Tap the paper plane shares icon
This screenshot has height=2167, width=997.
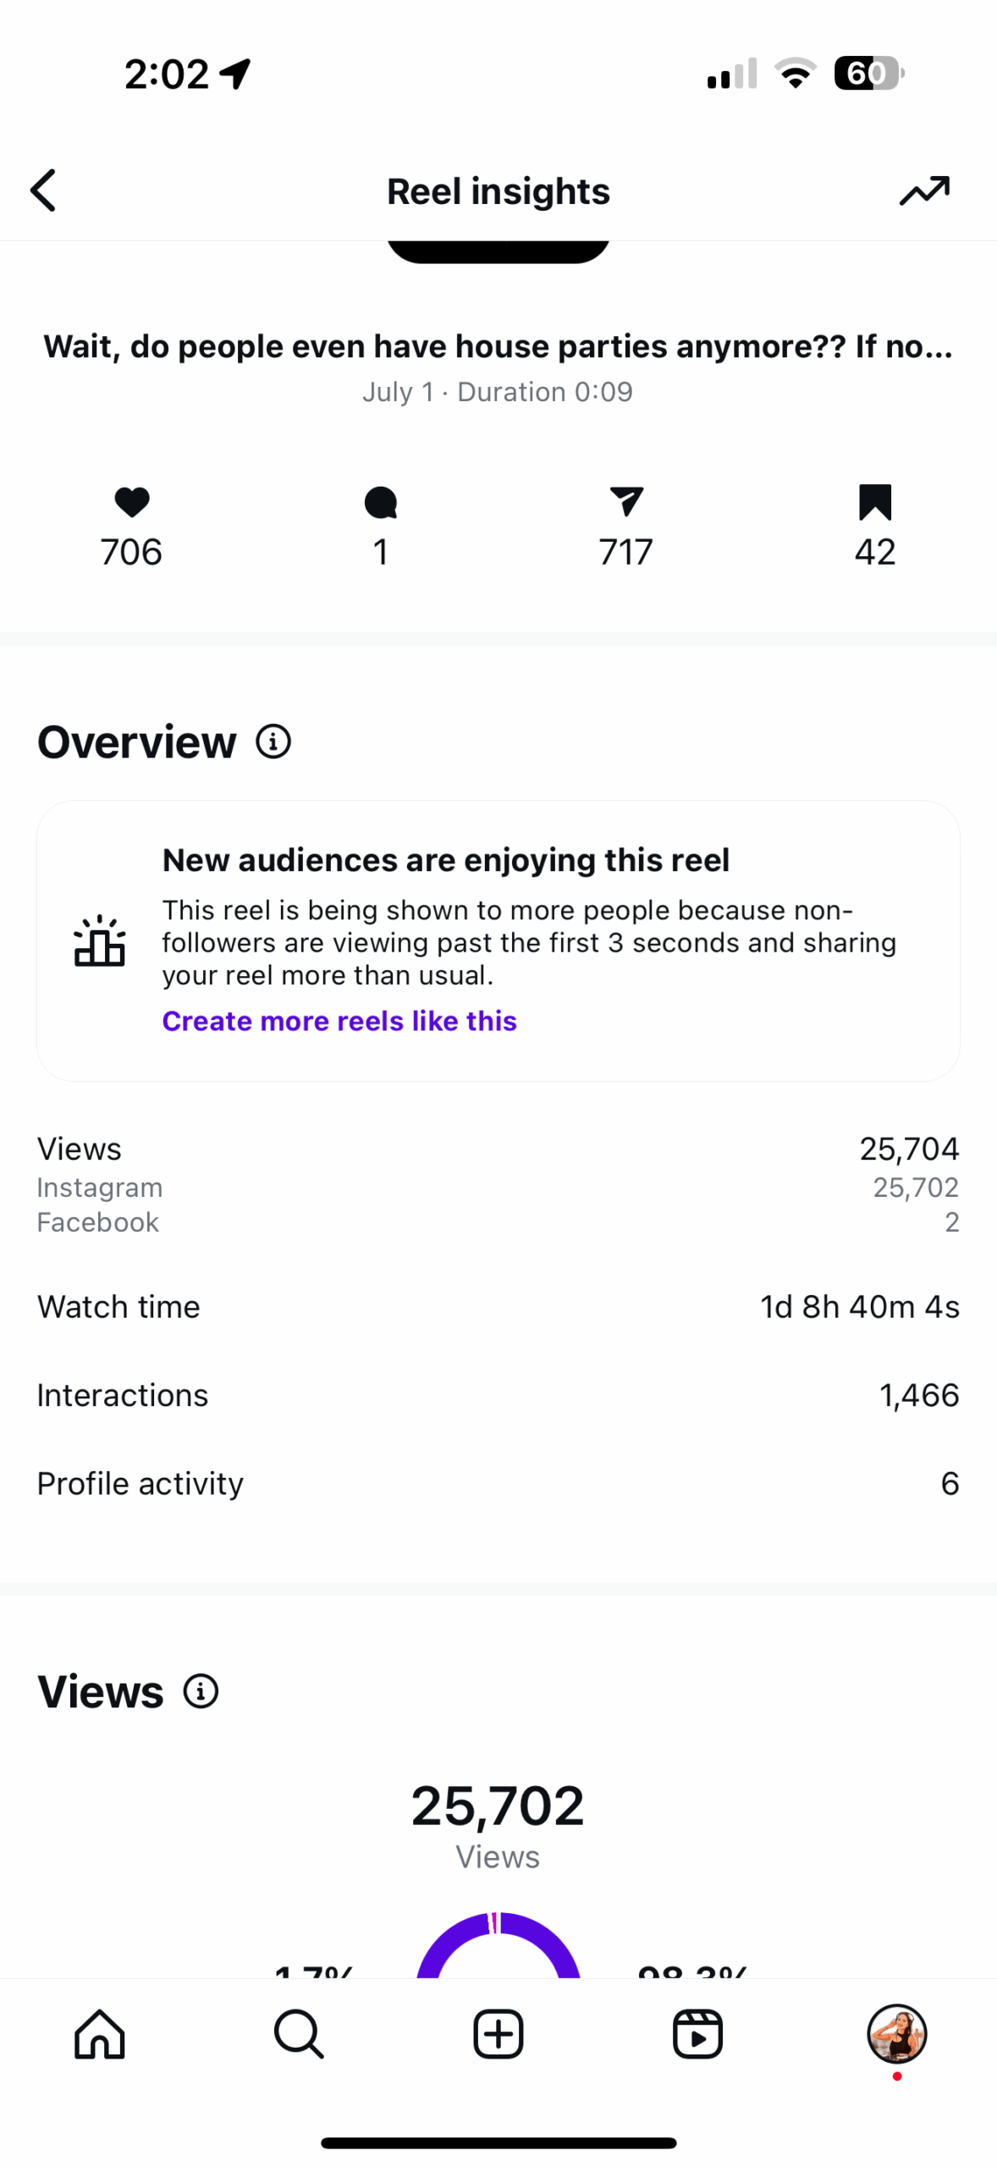point(625,502)
